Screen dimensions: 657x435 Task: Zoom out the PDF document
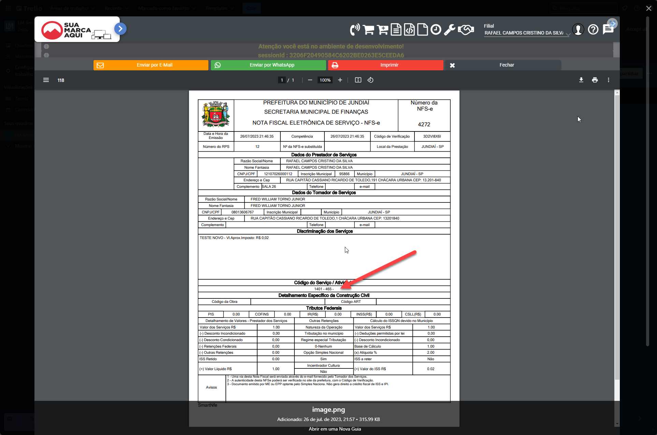(x=310, y=80)
